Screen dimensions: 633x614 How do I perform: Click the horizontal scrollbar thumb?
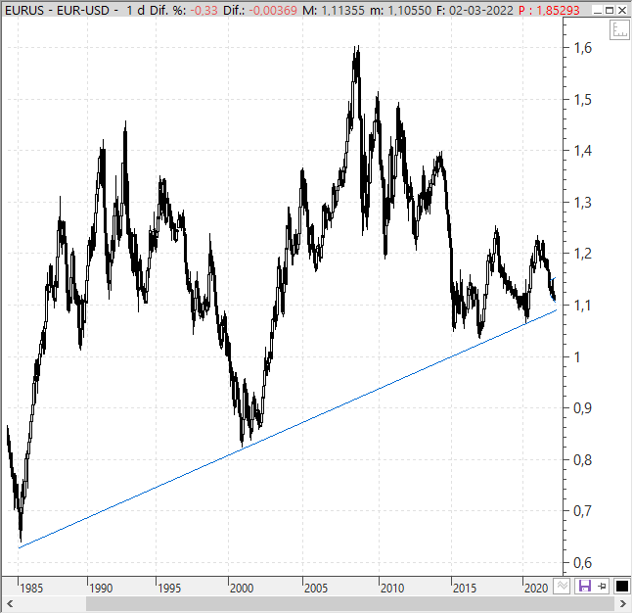click(350, 604)
